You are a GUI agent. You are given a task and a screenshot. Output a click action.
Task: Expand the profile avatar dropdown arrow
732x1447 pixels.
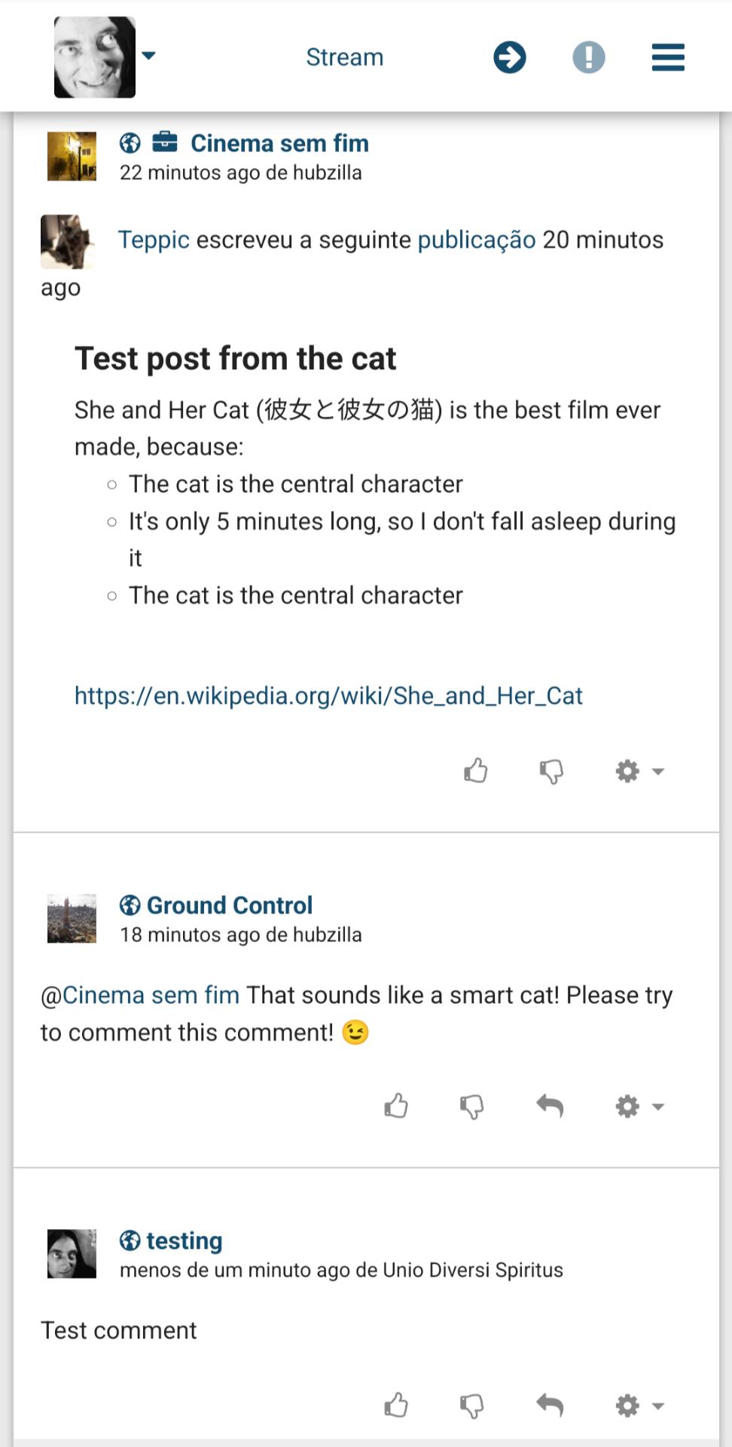[148, 55]
